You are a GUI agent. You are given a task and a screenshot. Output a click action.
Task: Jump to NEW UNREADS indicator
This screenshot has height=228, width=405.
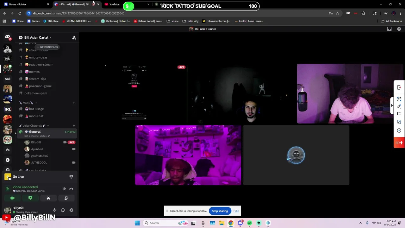(x=47, y=47)
